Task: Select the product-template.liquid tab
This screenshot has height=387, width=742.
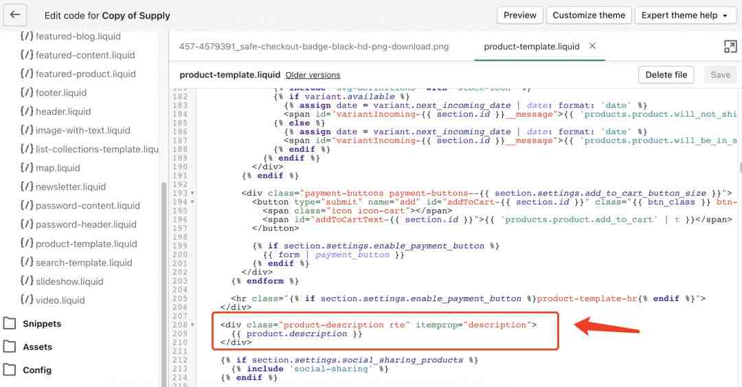Action: tap(531, 47)
